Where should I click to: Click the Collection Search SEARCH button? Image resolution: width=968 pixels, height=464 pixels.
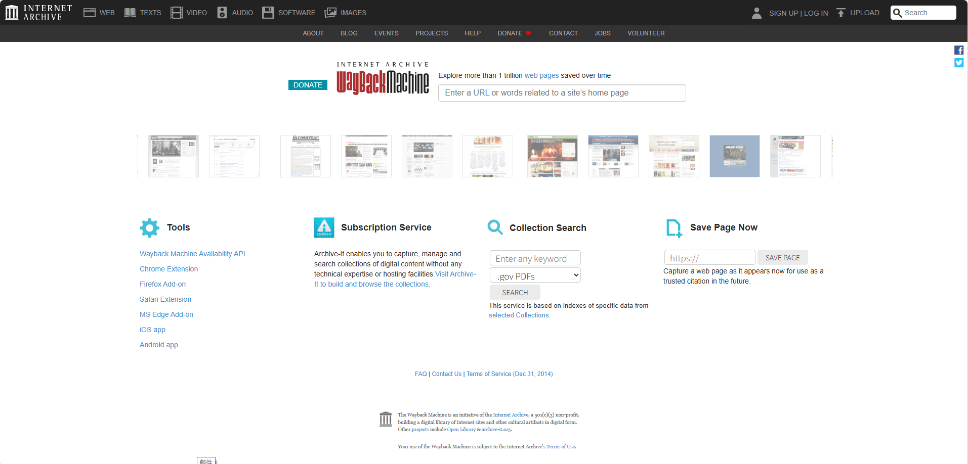515,293
